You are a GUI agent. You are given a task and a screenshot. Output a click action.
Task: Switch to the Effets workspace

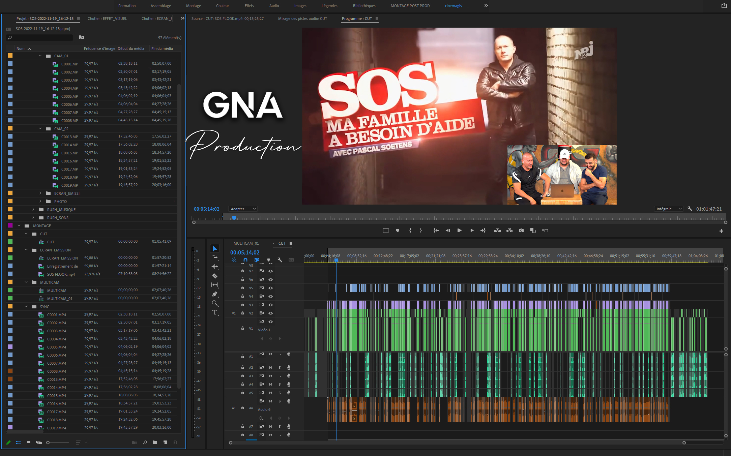point(249,6)
